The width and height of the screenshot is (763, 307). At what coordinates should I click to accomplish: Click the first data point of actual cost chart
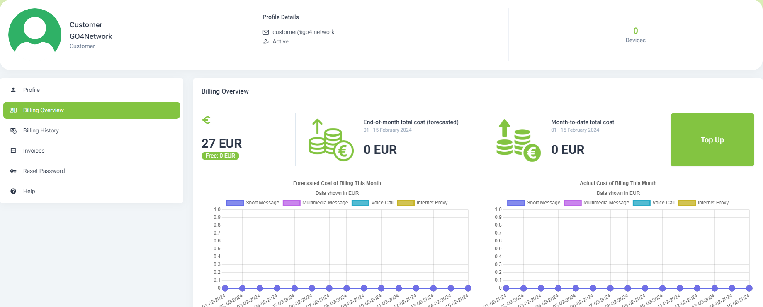pos(506,288)
